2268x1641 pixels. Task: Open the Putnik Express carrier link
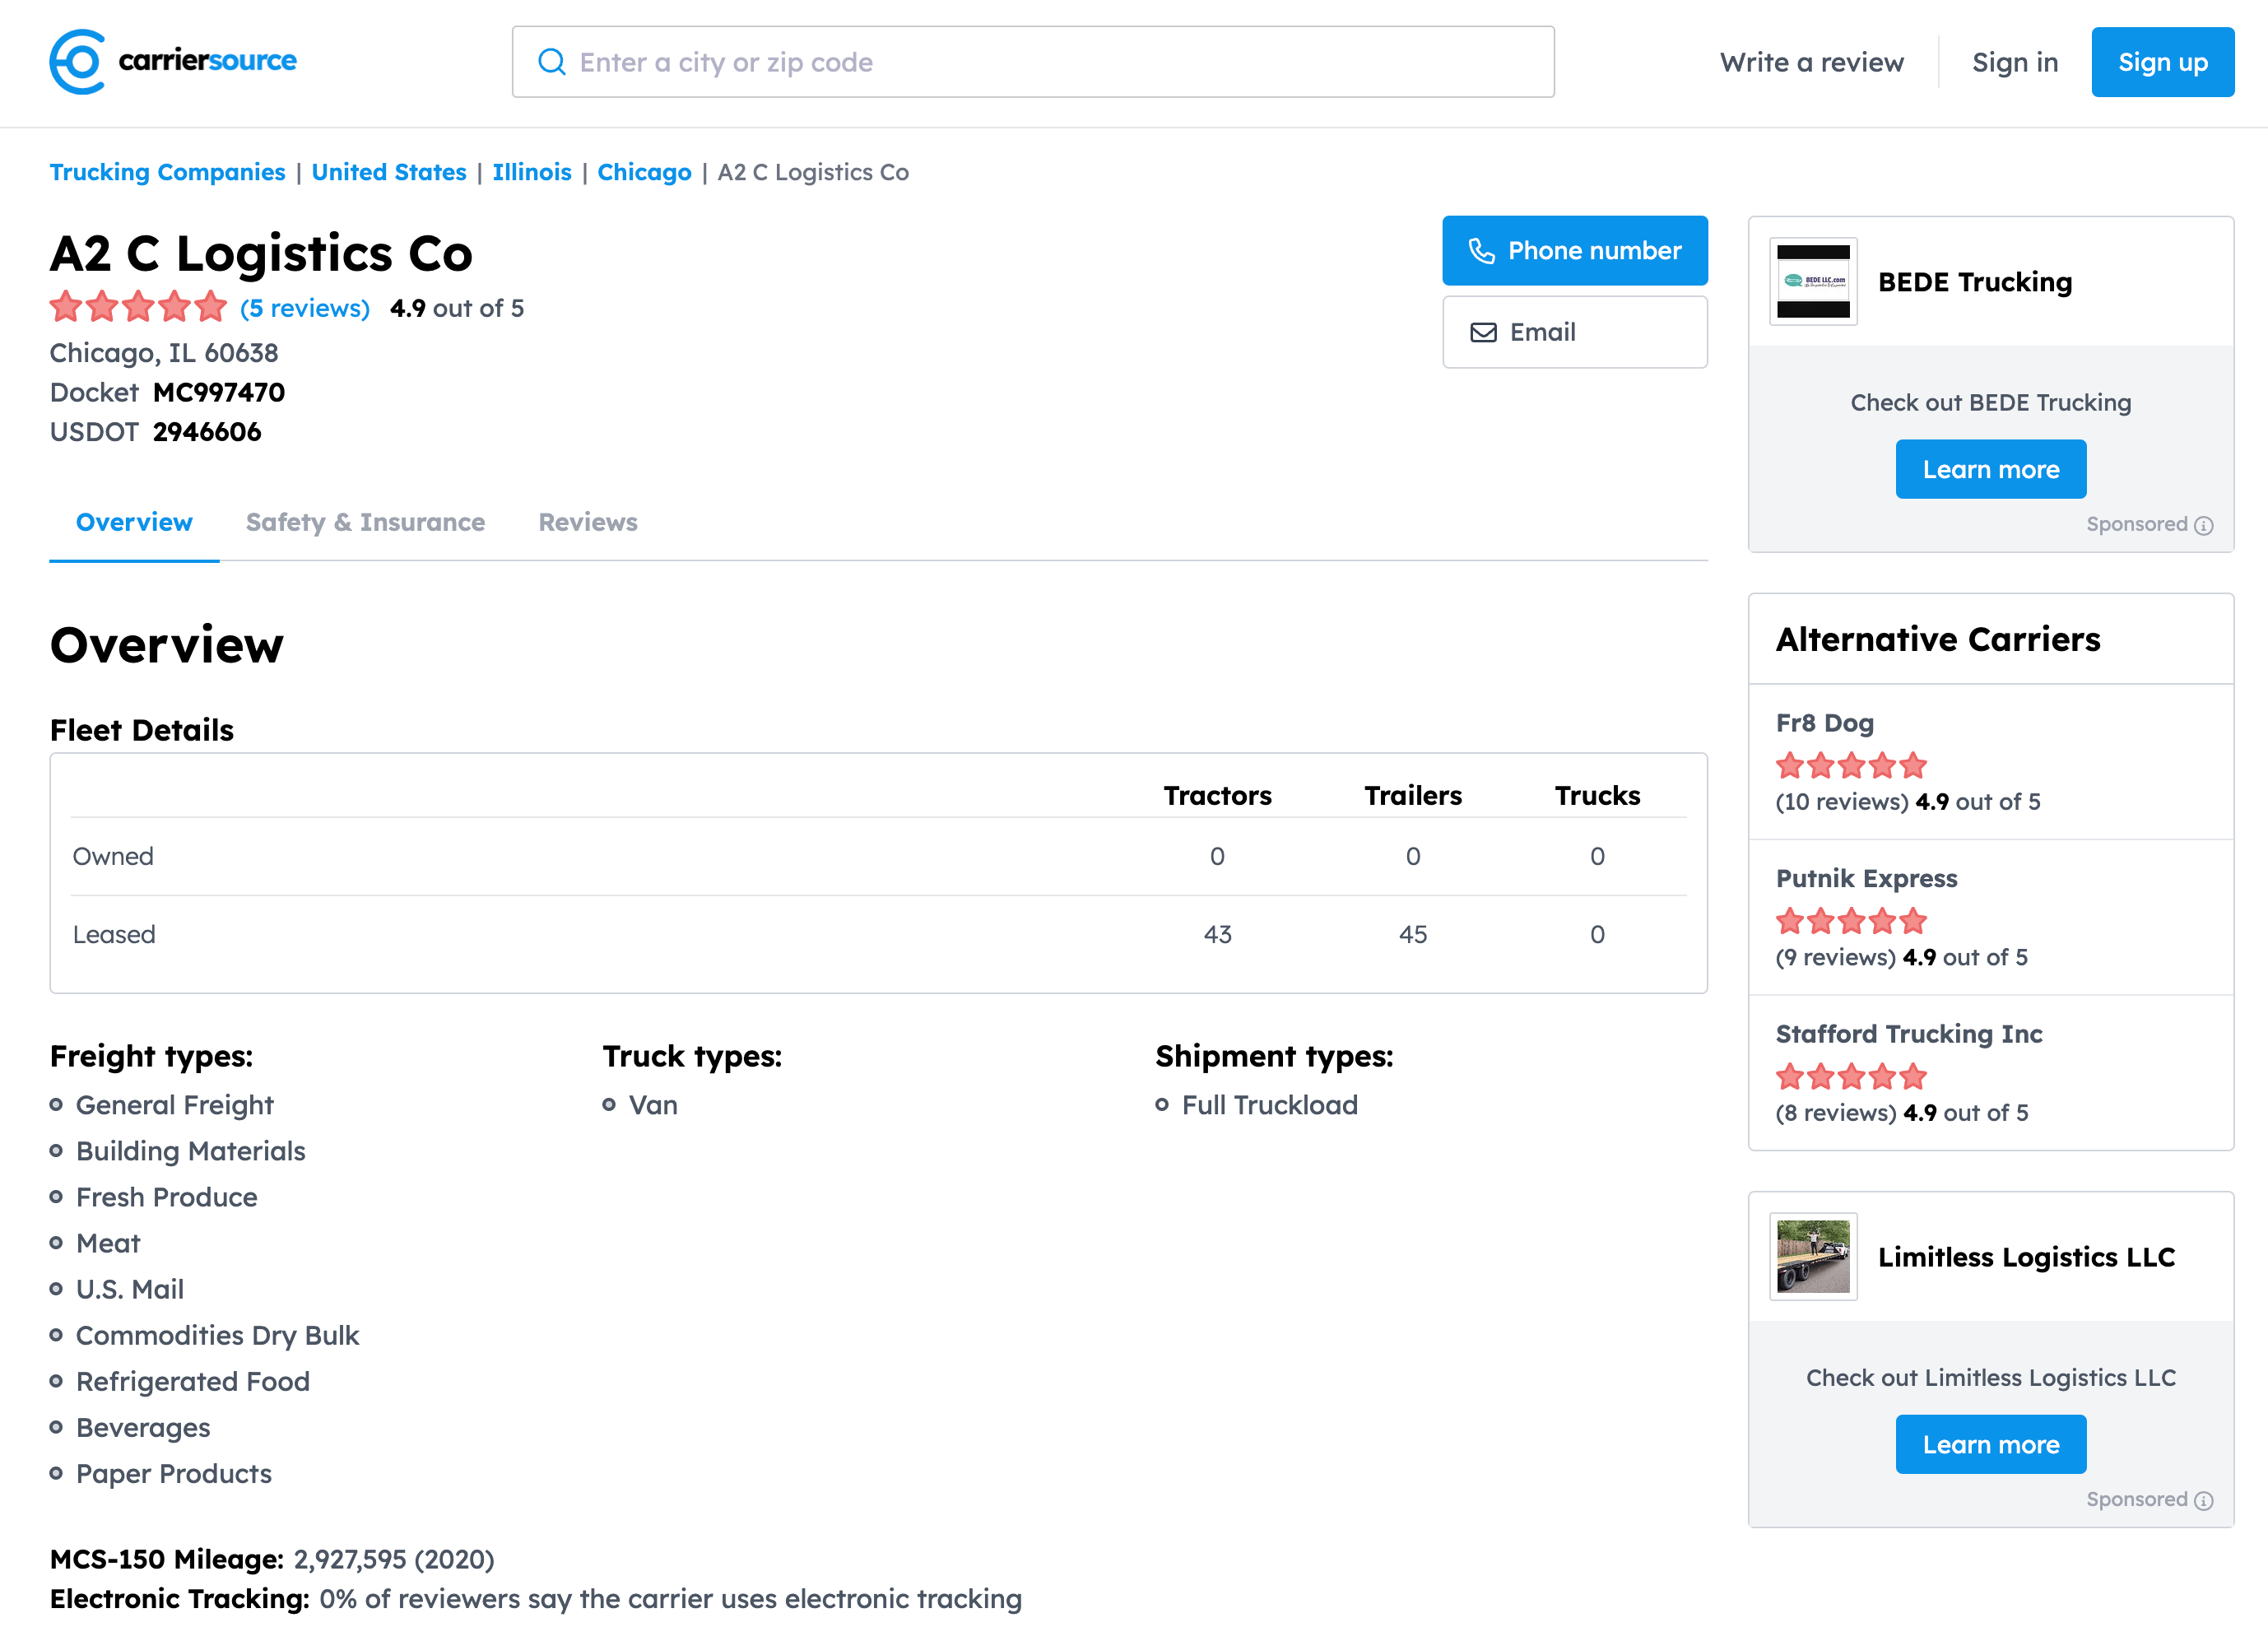[1866, 878]
